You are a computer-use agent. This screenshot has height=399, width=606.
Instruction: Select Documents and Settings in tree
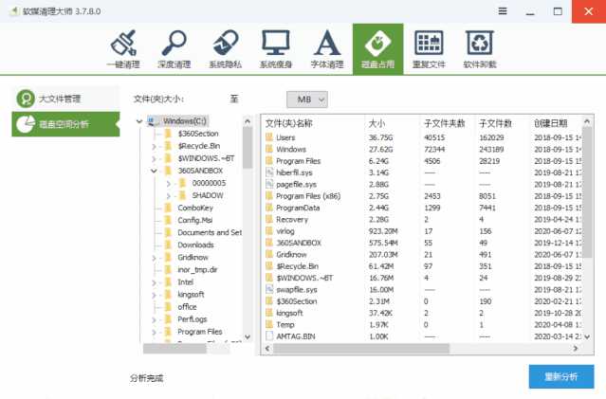click(210, 232)
